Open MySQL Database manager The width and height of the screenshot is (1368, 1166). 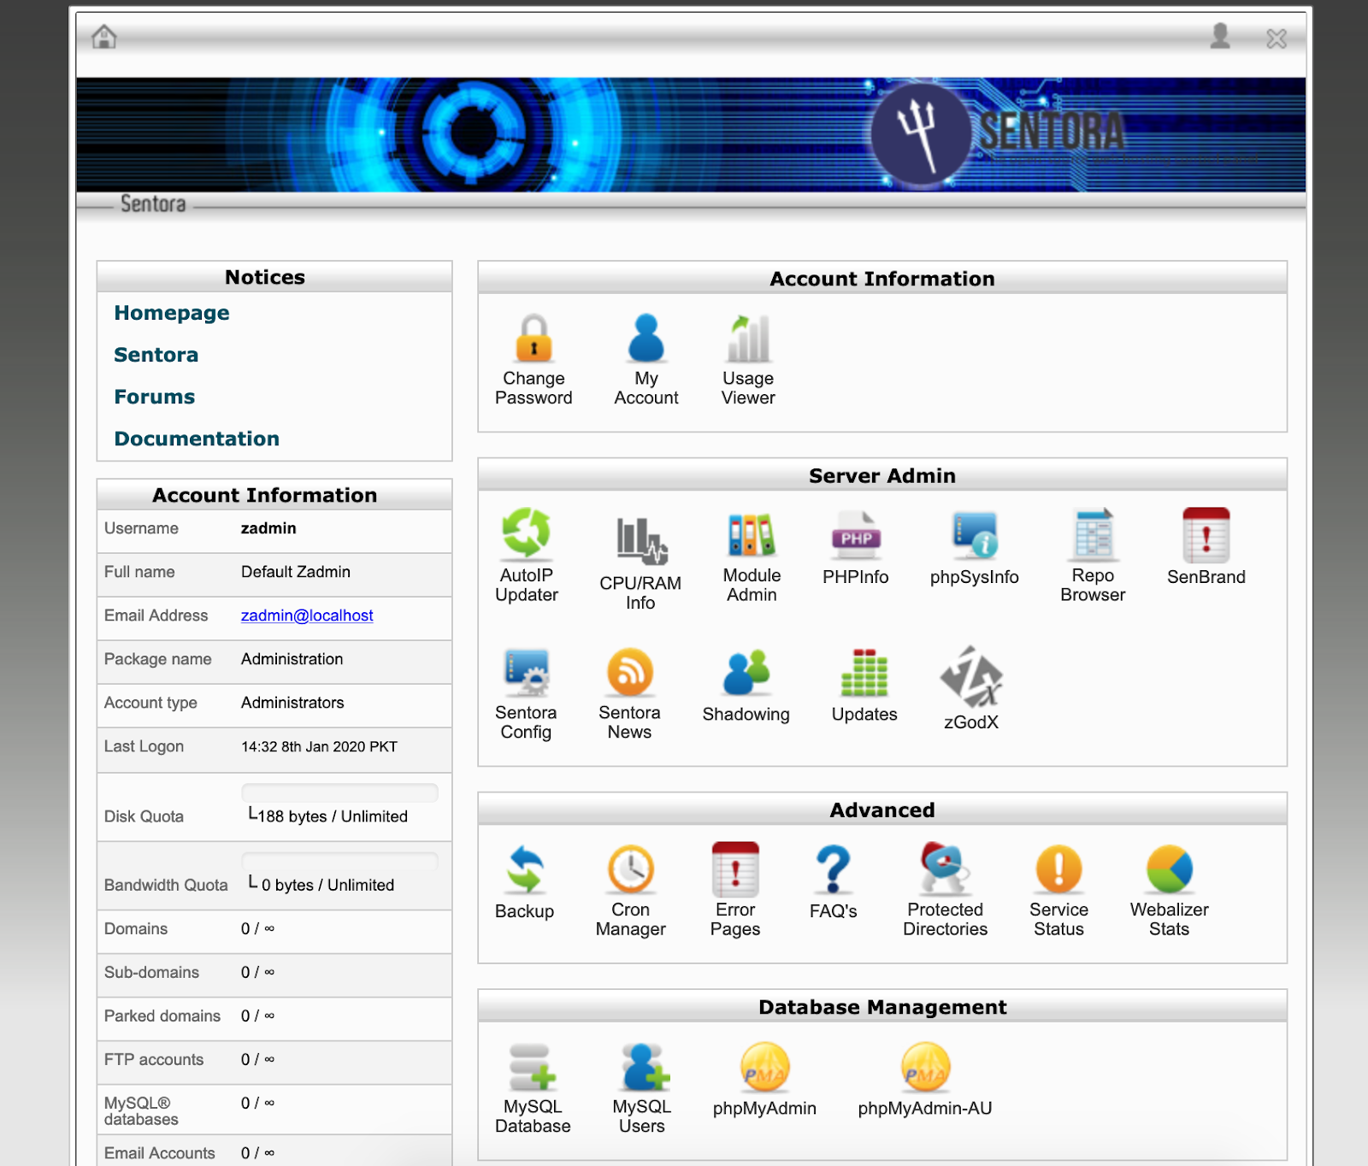point(533,1088)
